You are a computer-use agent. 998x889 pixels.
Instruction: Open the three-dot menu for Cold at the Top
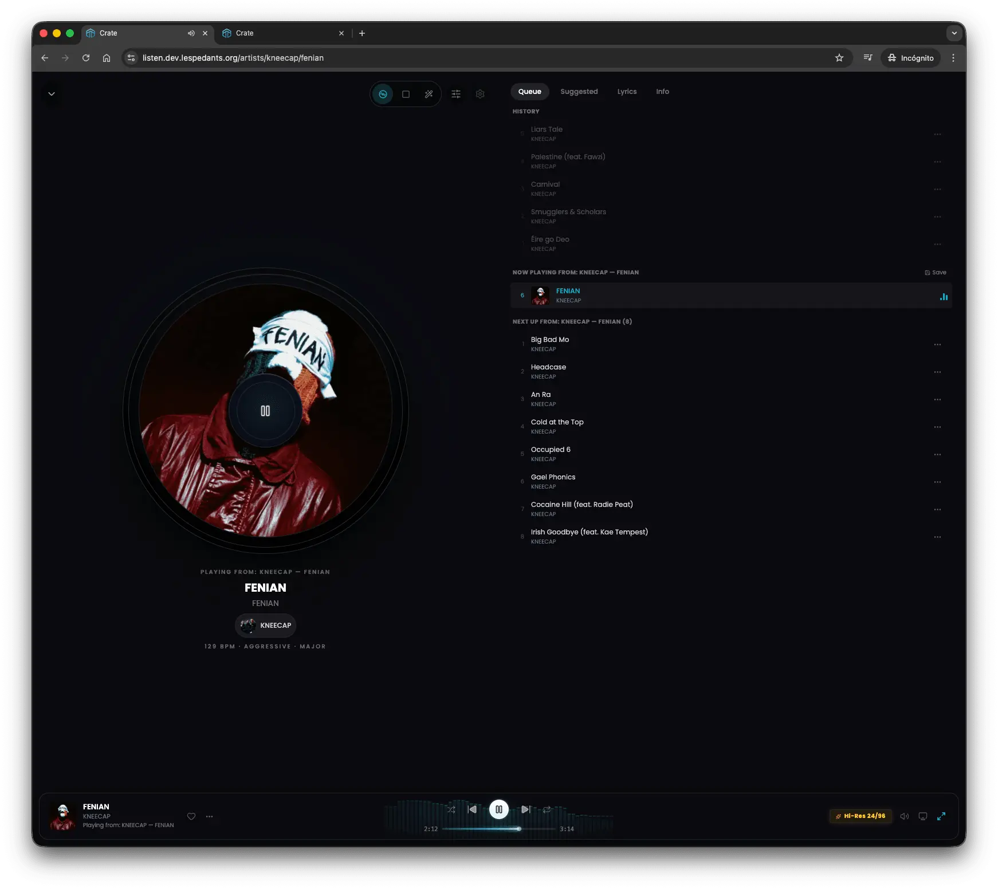click(937, 427)
